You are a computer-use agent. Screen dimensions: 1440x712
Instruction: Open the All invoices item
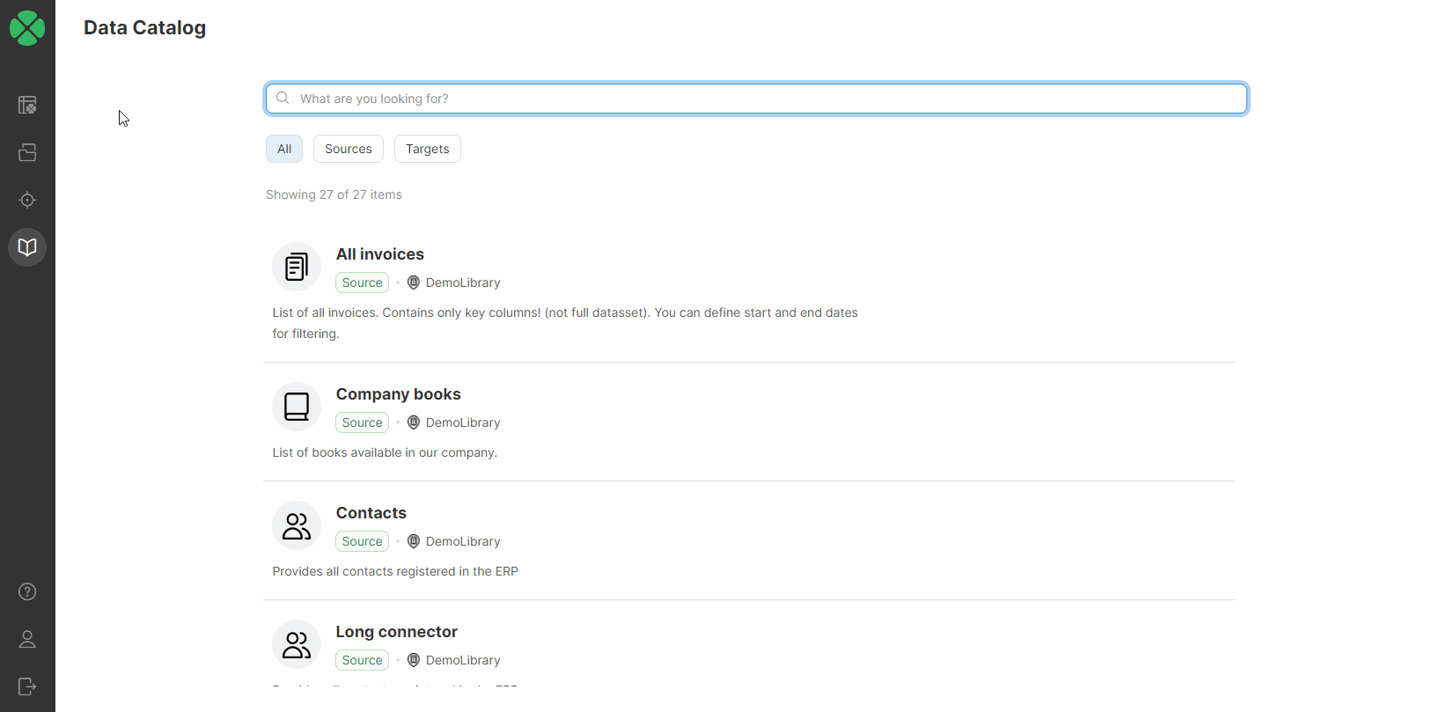pyautogui.click(x=380, y=254)
